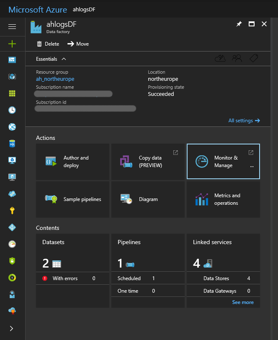The height and width of the screenshot is (340, 278).
Task: Open the cloud quickstart icon in Essentials
Action: point(220,58)
